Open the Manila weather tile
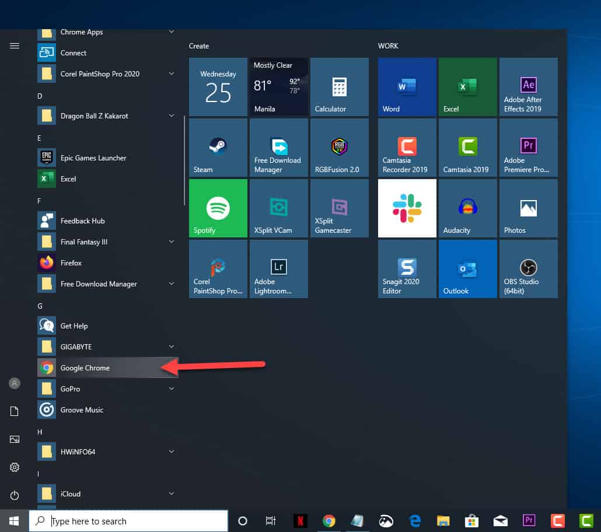This screenshot has width=601, height=532. (279, 86)
